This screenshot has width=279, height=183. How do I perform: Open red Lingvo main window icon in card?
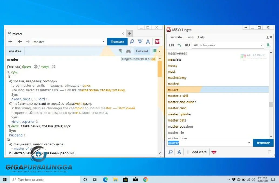coord(157,42)
